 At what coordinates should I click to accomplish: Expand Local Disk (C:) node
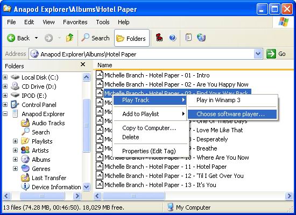[5, 77]
